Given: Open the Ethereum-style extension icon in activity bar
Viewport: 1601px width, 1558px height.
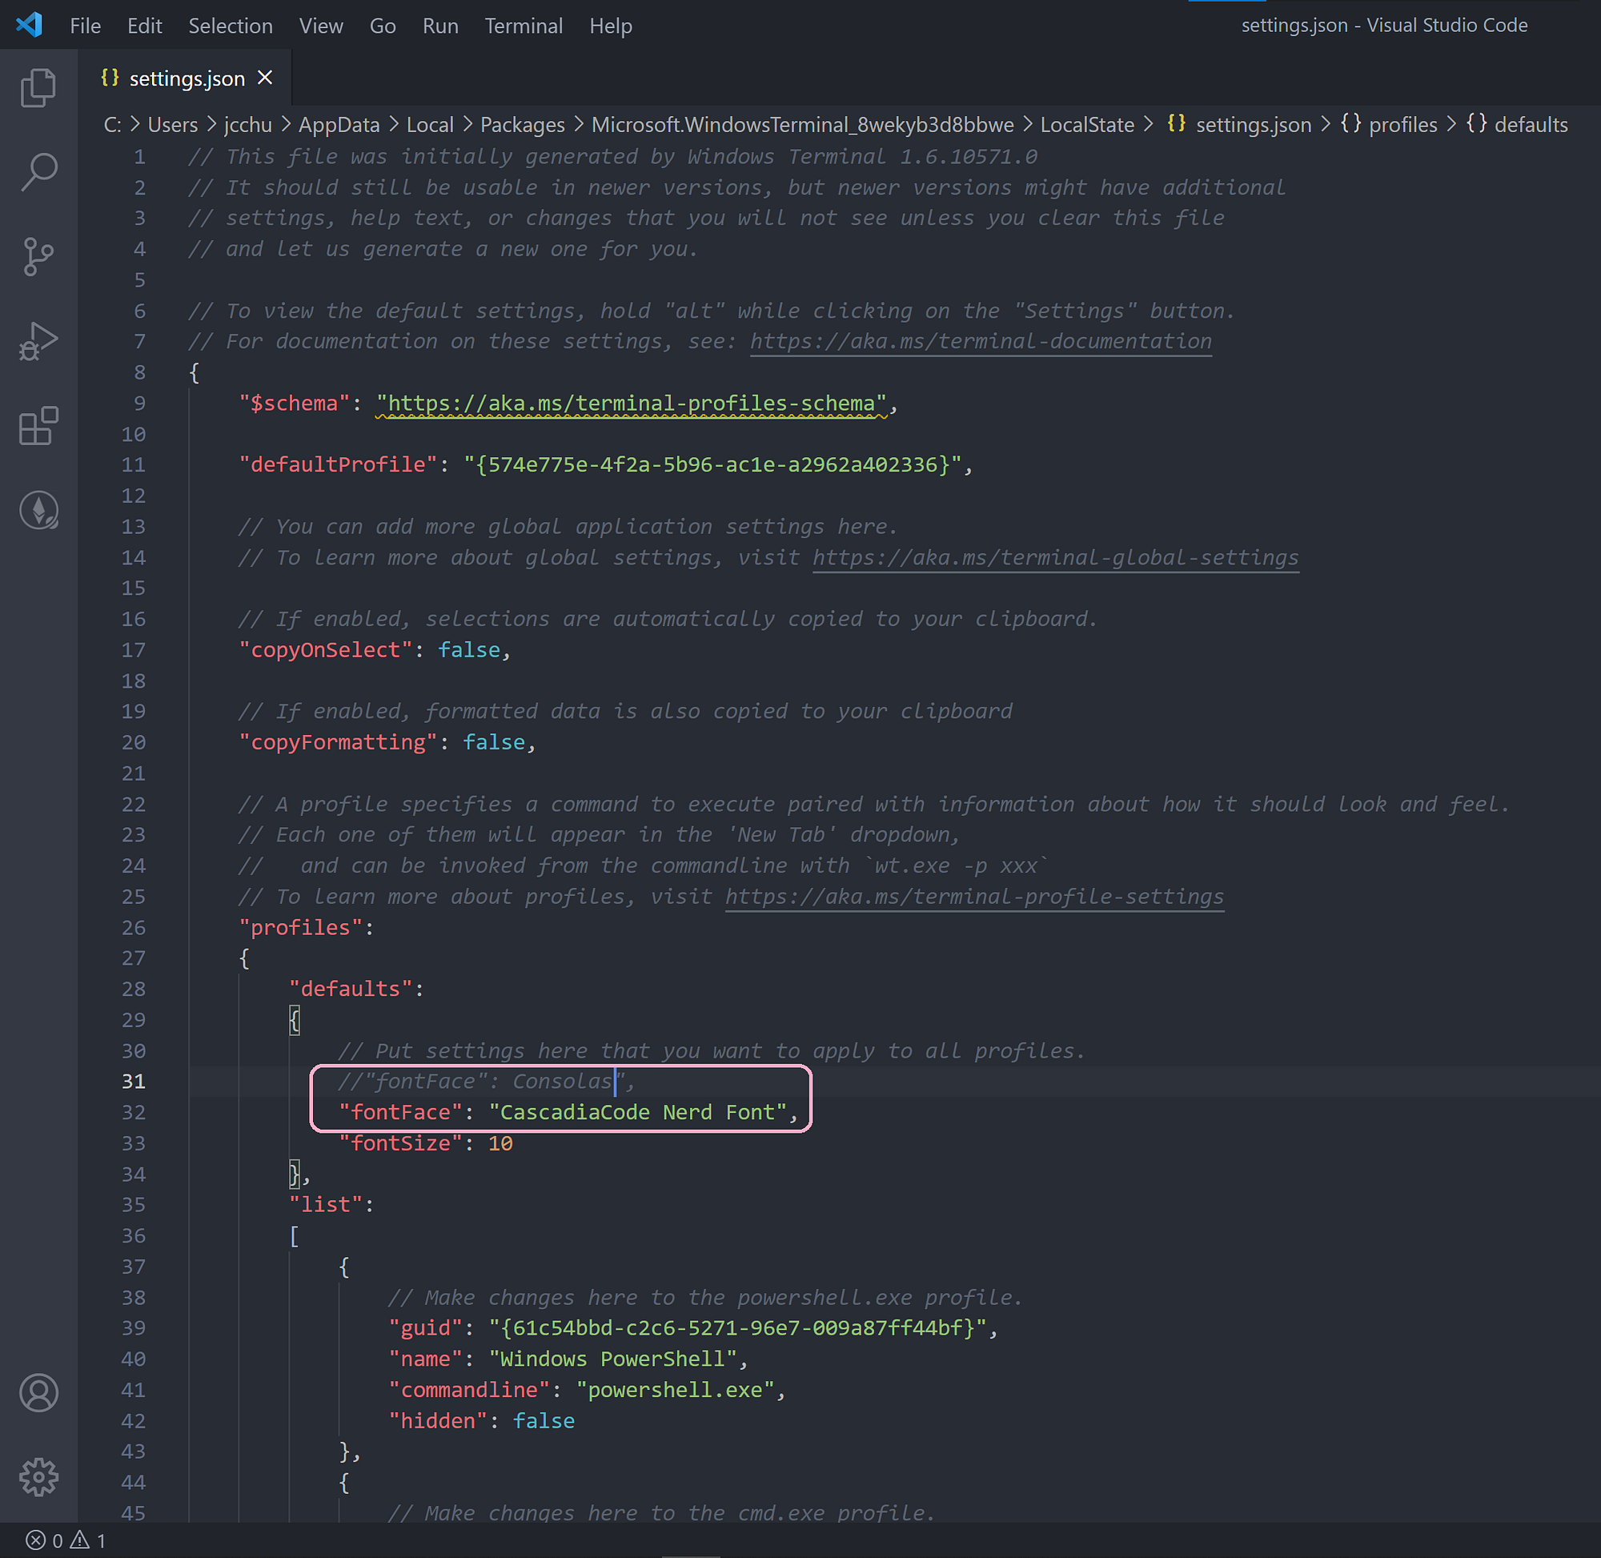Looking at the screenshot, I should (38, 511).
